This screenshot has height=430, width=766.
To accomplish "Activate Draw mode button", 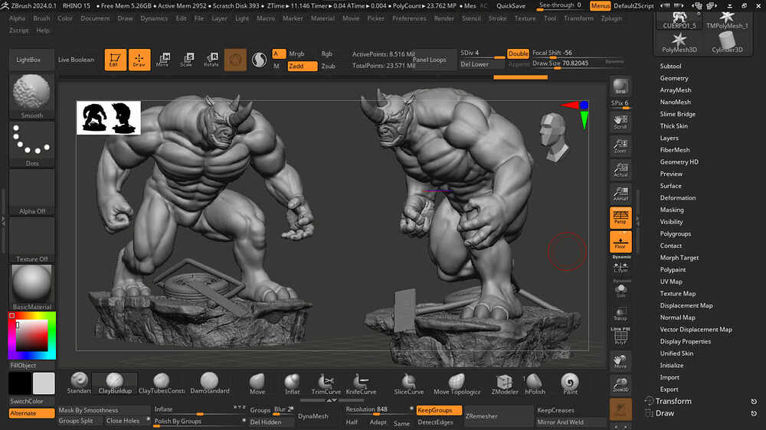I will click(x=139, y=60).
